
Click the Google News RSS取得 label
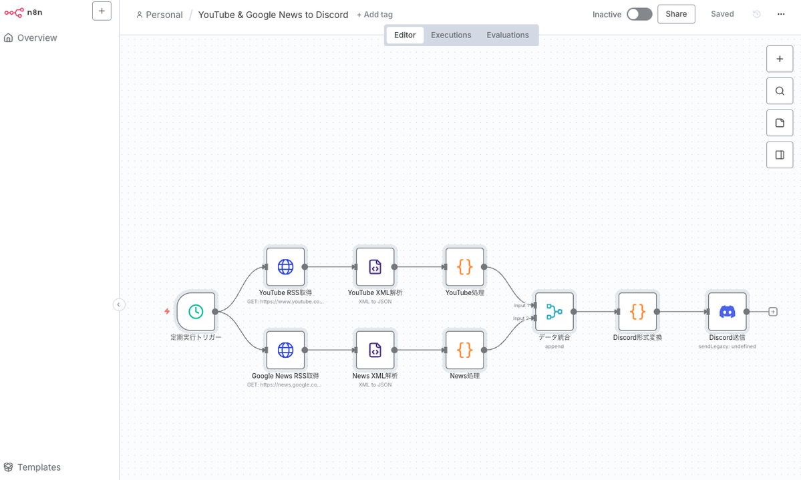coord(285,376)
